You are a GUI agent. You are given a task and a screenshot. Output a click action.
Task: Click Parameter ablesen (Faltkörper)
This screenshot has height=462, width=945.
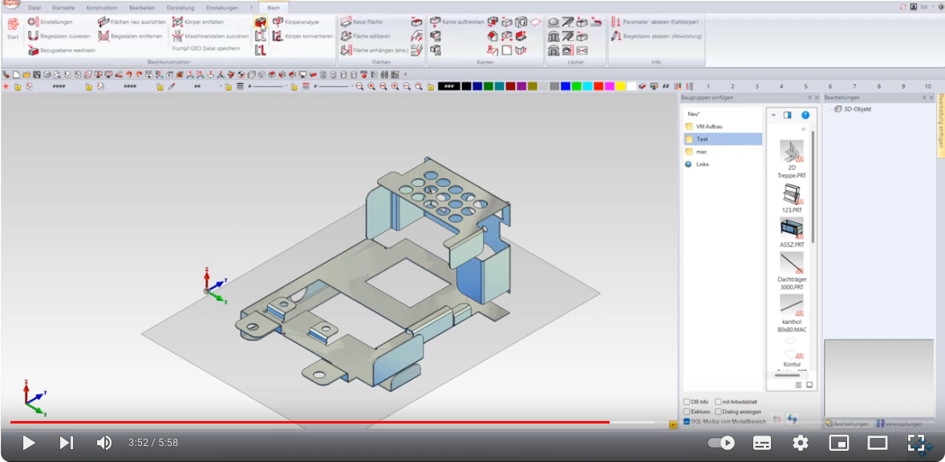pos(615,22)
